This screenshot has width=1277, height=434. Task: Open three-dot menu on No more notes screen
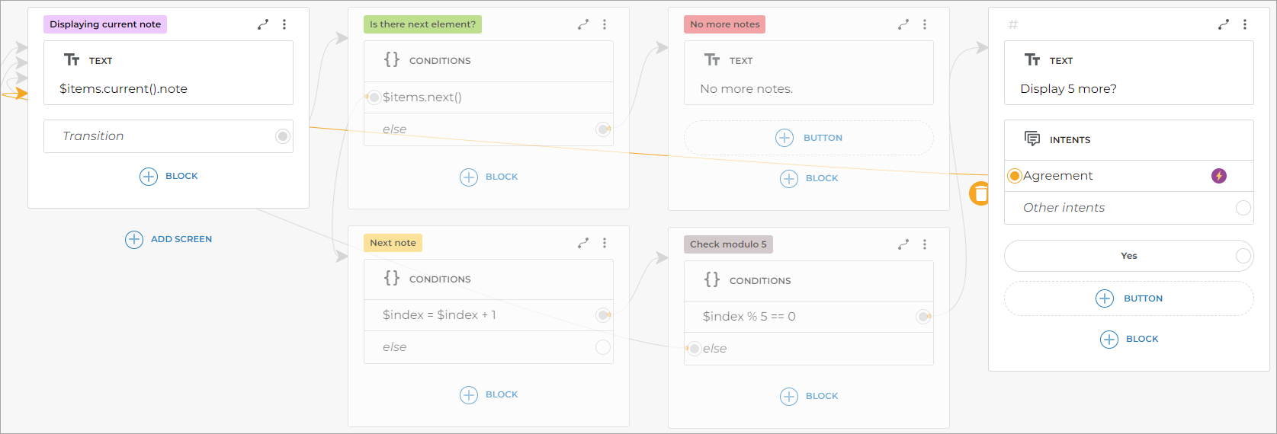point(925,24)
